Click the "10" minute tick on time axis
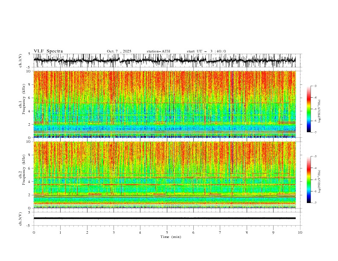Image resolution: width=338 pixels, height=261 pixels. point(300,232)
